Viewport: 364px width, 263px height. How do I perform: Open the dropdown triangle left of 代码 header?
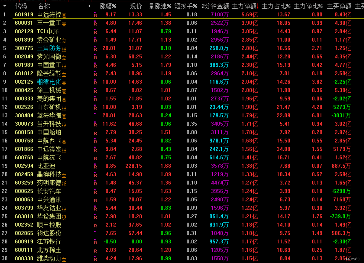[5, 6]
